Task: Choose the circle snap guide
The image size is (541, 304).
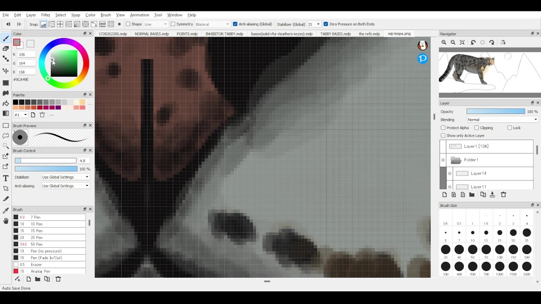Action: [x=85, y=24]
